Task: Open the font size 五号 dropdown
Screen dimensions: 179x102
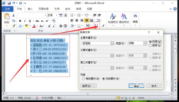Action: click(56, 15)
